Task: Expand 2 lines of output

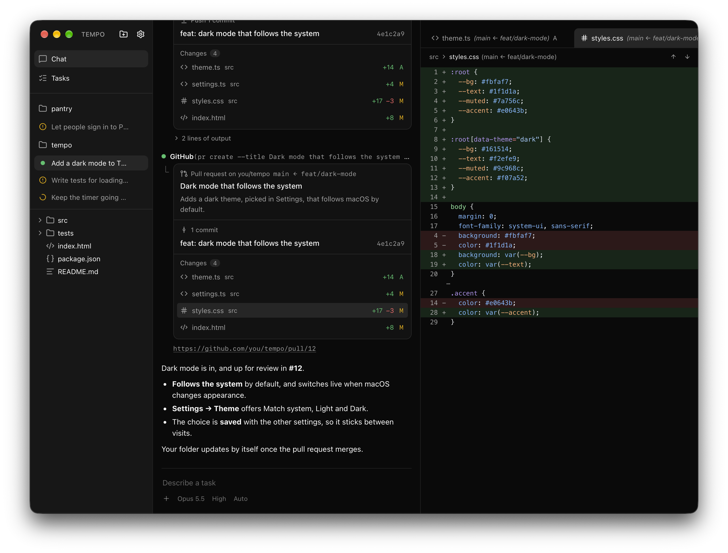Action: tap(203, 138)
